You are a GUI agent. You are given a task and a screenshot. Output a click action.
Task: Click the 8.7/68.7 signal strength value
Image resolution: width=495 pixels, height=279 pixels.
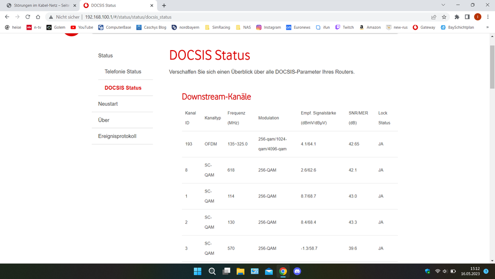[x=308, y=196]
